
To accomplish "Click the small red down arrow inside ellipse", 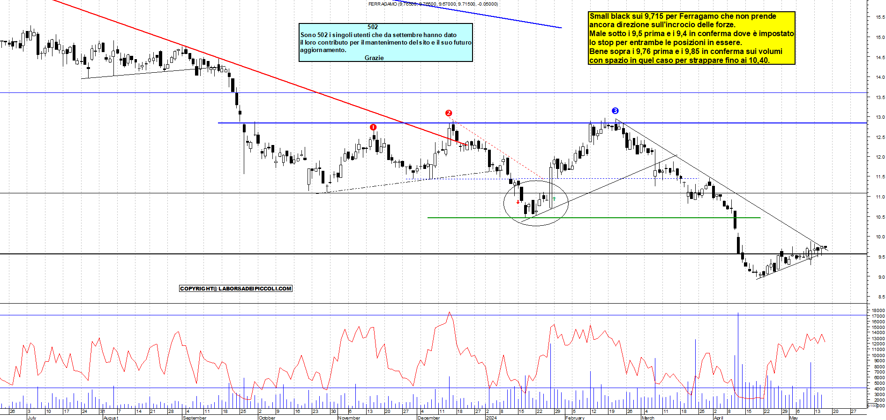I will pos(518,202).
